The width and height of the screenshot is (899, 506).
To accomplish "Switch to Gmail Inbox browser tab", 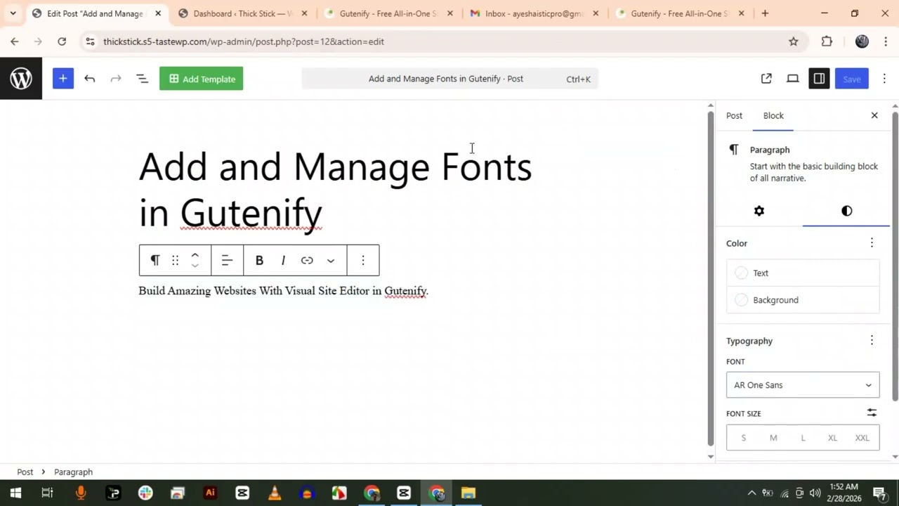I will (534, 13).
